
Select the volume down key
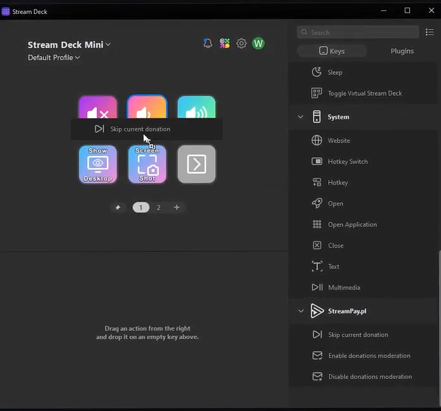147,107
